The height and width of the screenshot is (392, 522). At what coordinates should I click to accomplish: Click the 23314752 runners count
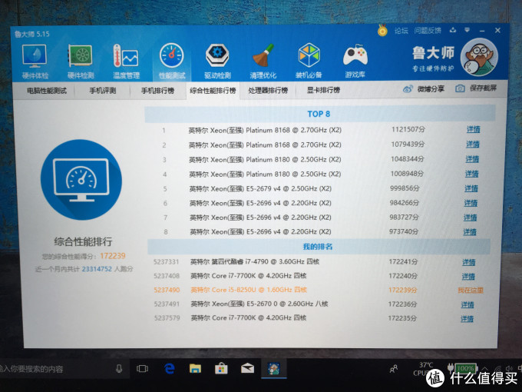[97, 269]
